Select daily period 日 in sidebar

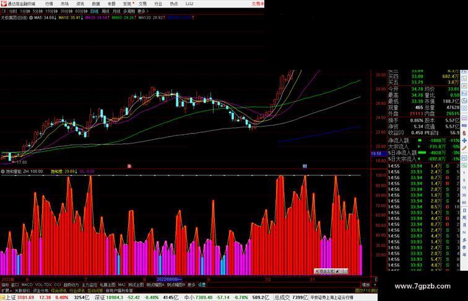(464, 210)
